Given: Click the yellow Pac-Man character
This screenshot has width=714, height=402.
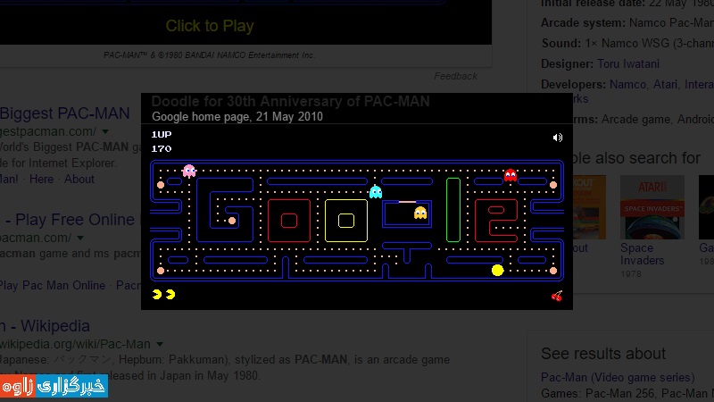Looking at the screenshot, I should (x=497, y=270).
